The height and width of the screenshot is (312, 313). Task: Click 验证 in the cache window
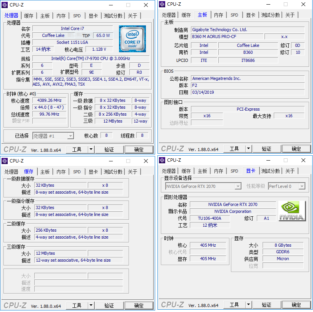pos(109,305)
